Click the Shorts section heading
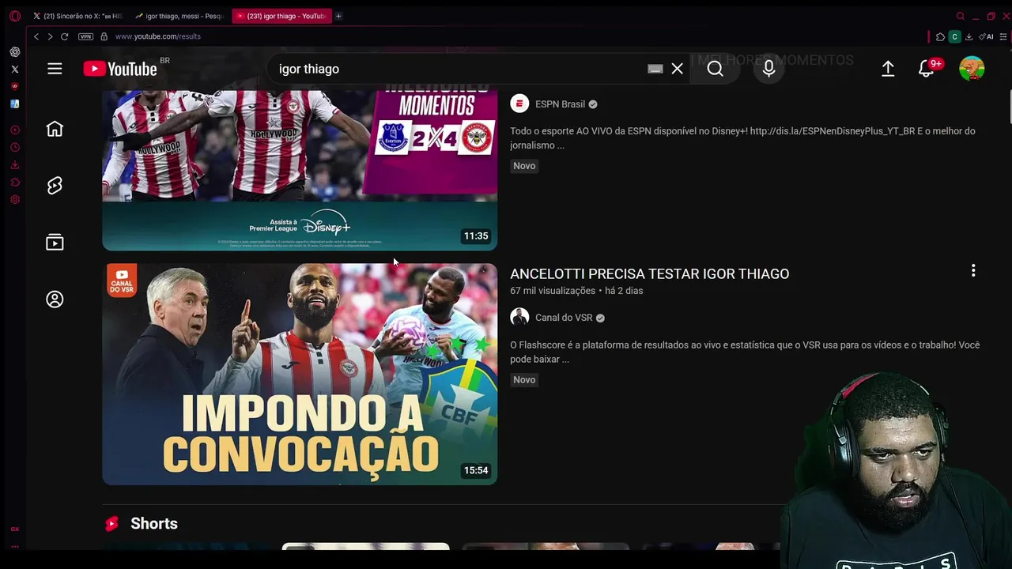 (154, 523)
